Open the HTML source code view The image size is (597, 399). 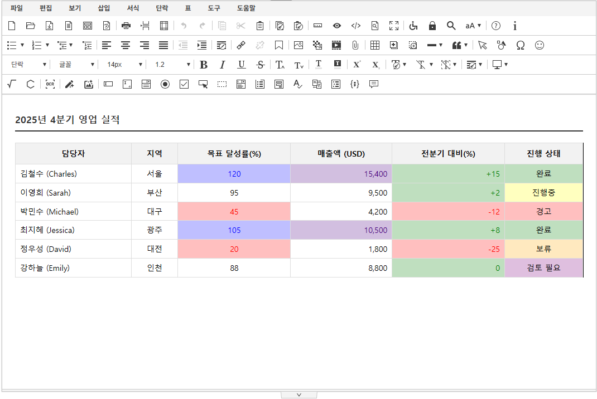point(355,26)
